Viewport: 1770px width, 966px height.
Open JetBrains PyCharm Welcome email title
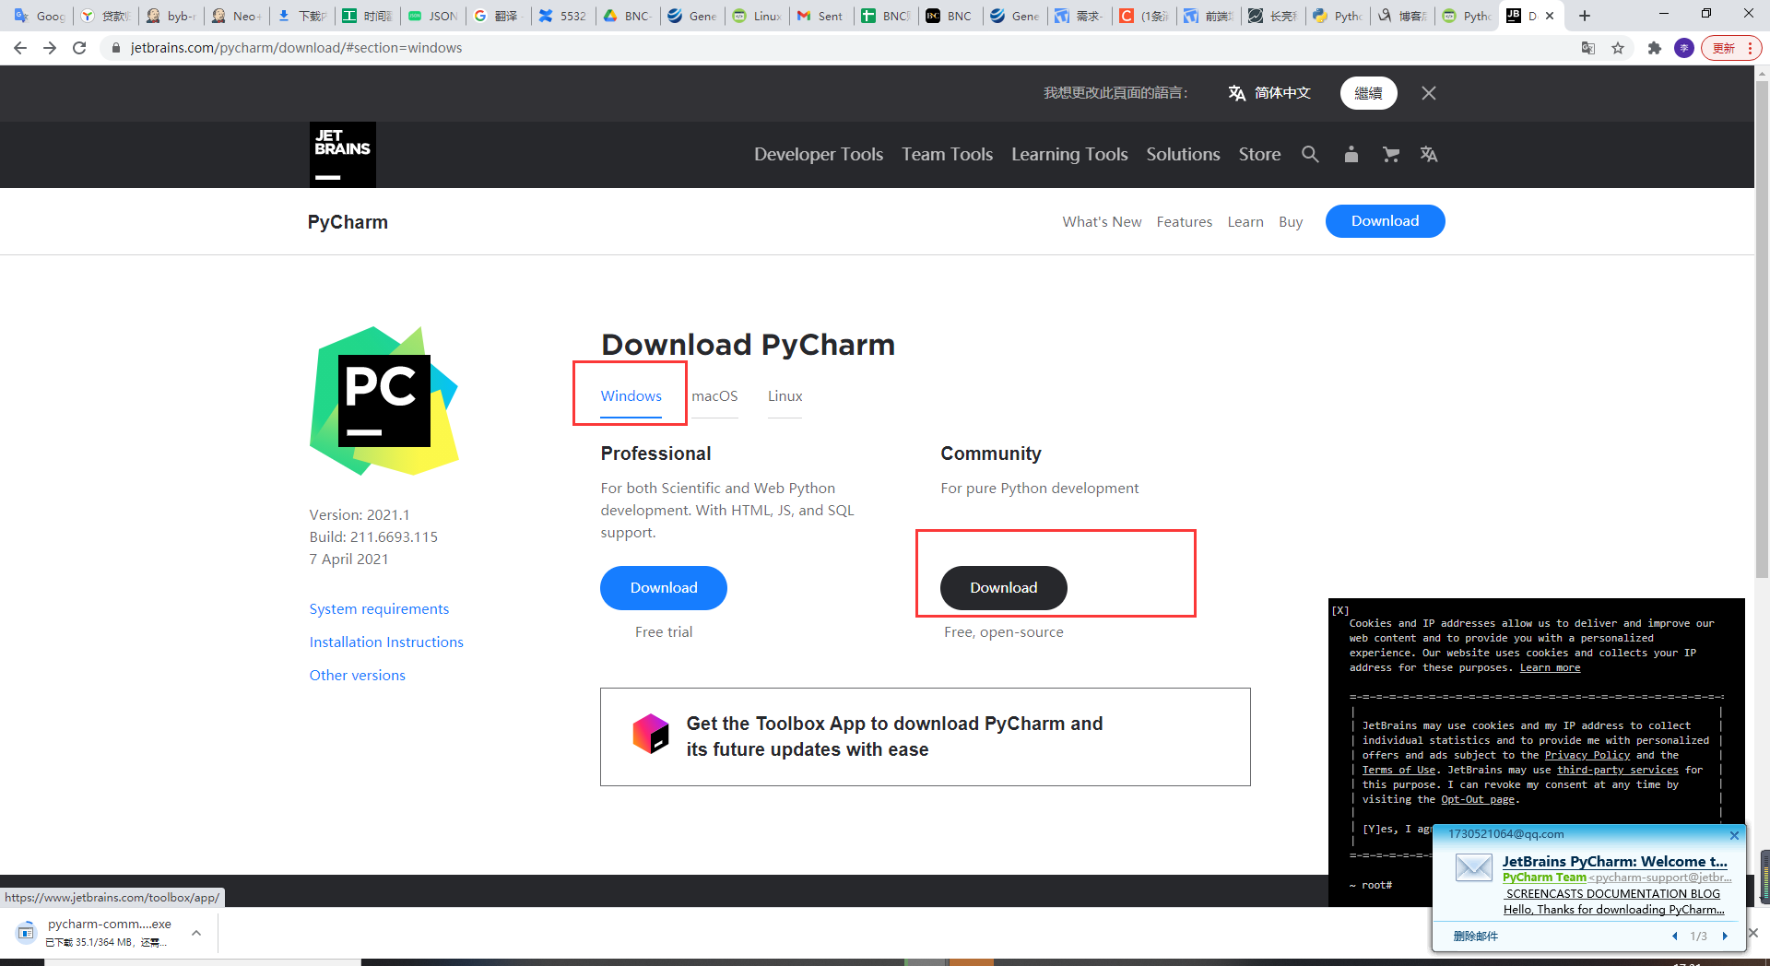[1615, 862]
